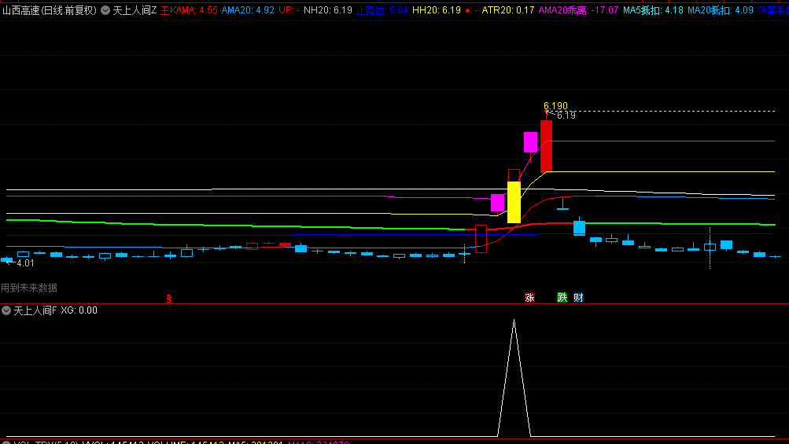
Task: Click the red 涨 event marker
Action: (529, 298)
